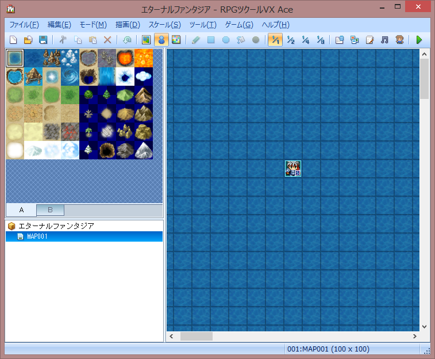Pick the waterfall tile
The width and height of the screenshot is (435, 359).
click(x=107, y=77)
